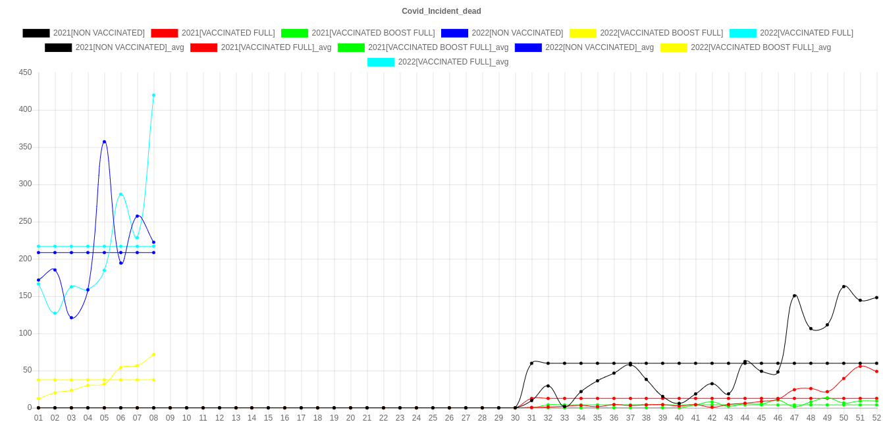Click the Covid_incident_dead chart title
The image size is (883, 441).
pos(441,11)
